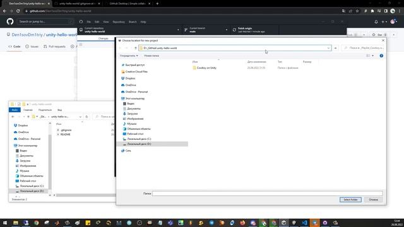Open the View menu in GitHub Desktop
Viewport: 404px width, 227px height.
[106, 22]
